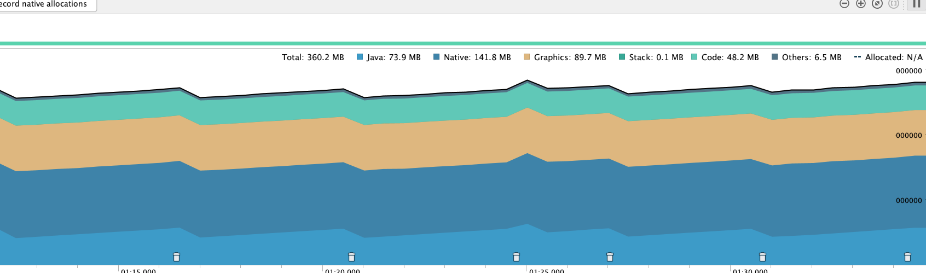926x273 pixels.
Task: Click the trash icon just right of 01:30.000
Action: [x=762, y=257]
